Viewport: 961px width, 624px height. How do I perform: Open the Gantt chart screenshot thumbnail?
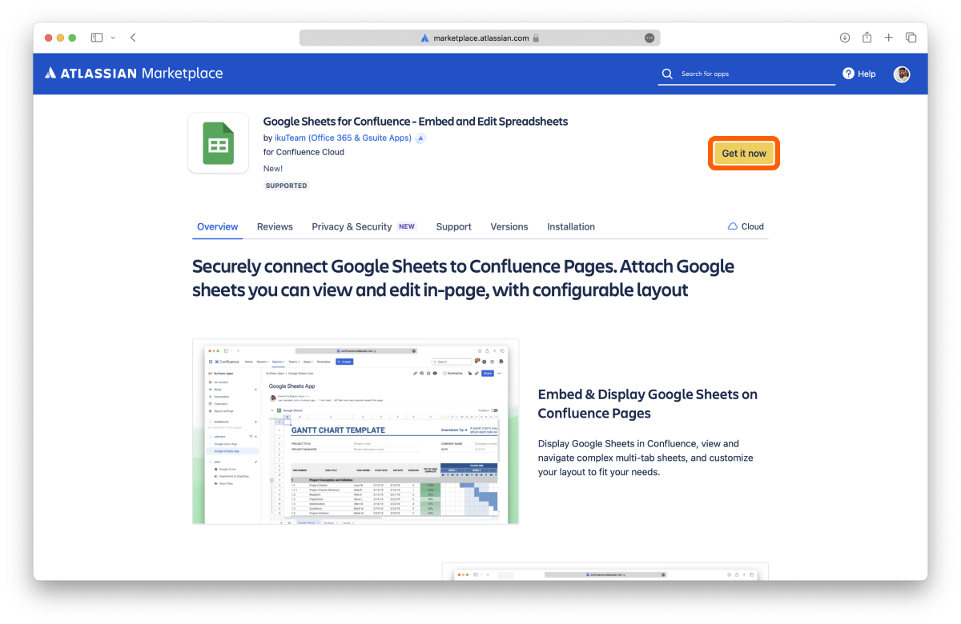tap(356, 431)
